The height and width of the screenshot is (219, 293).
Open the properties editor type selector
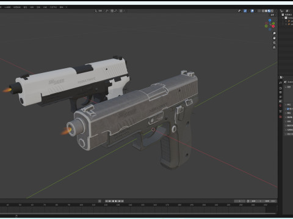[281, 77]
